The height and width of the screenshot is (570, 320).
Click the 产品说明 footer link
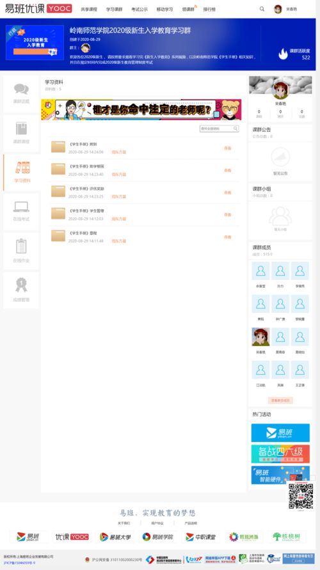[191, 523]
